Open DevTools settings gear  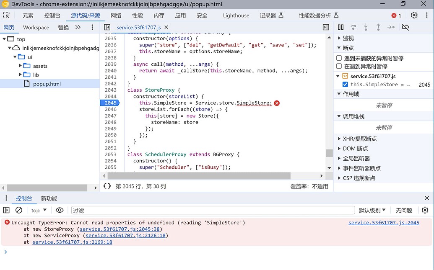[414, 15]
